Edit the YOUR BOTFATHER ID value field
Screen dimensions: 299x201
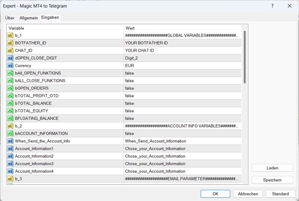coord(146,43)
